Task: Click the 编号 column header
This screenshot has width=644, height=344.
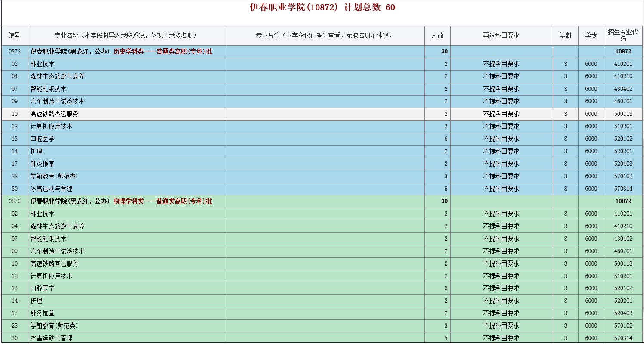Action: click(15, 36)
